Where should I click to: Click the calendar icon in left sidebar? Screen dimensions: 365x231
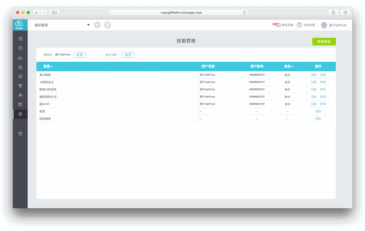coord(20,77)
